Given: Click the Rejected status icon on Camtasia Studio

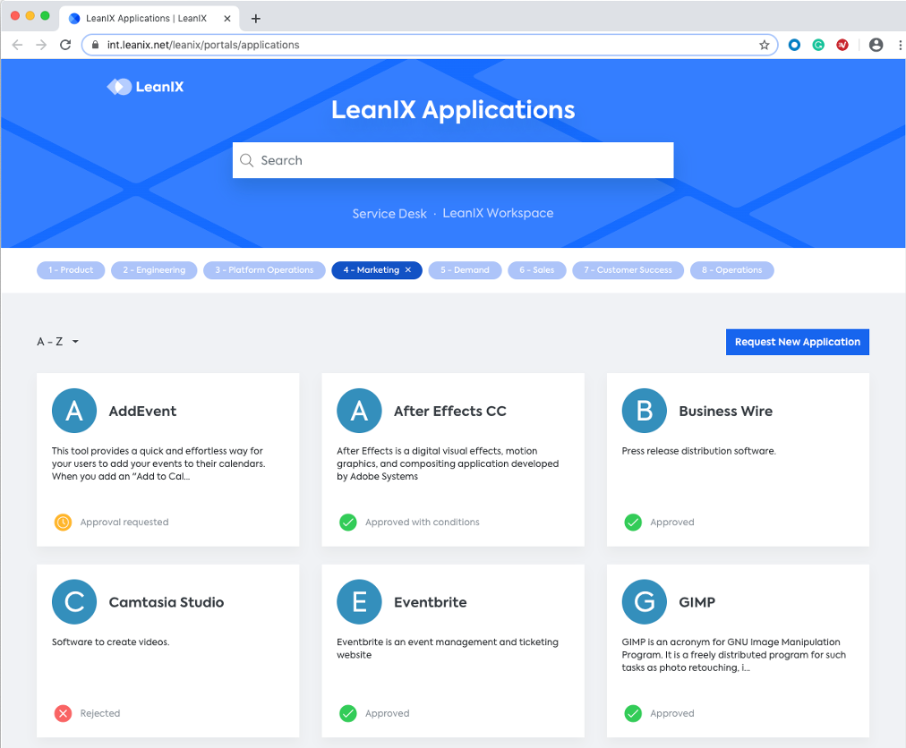Looking at the screenshot, I should (x=62, y=713).
